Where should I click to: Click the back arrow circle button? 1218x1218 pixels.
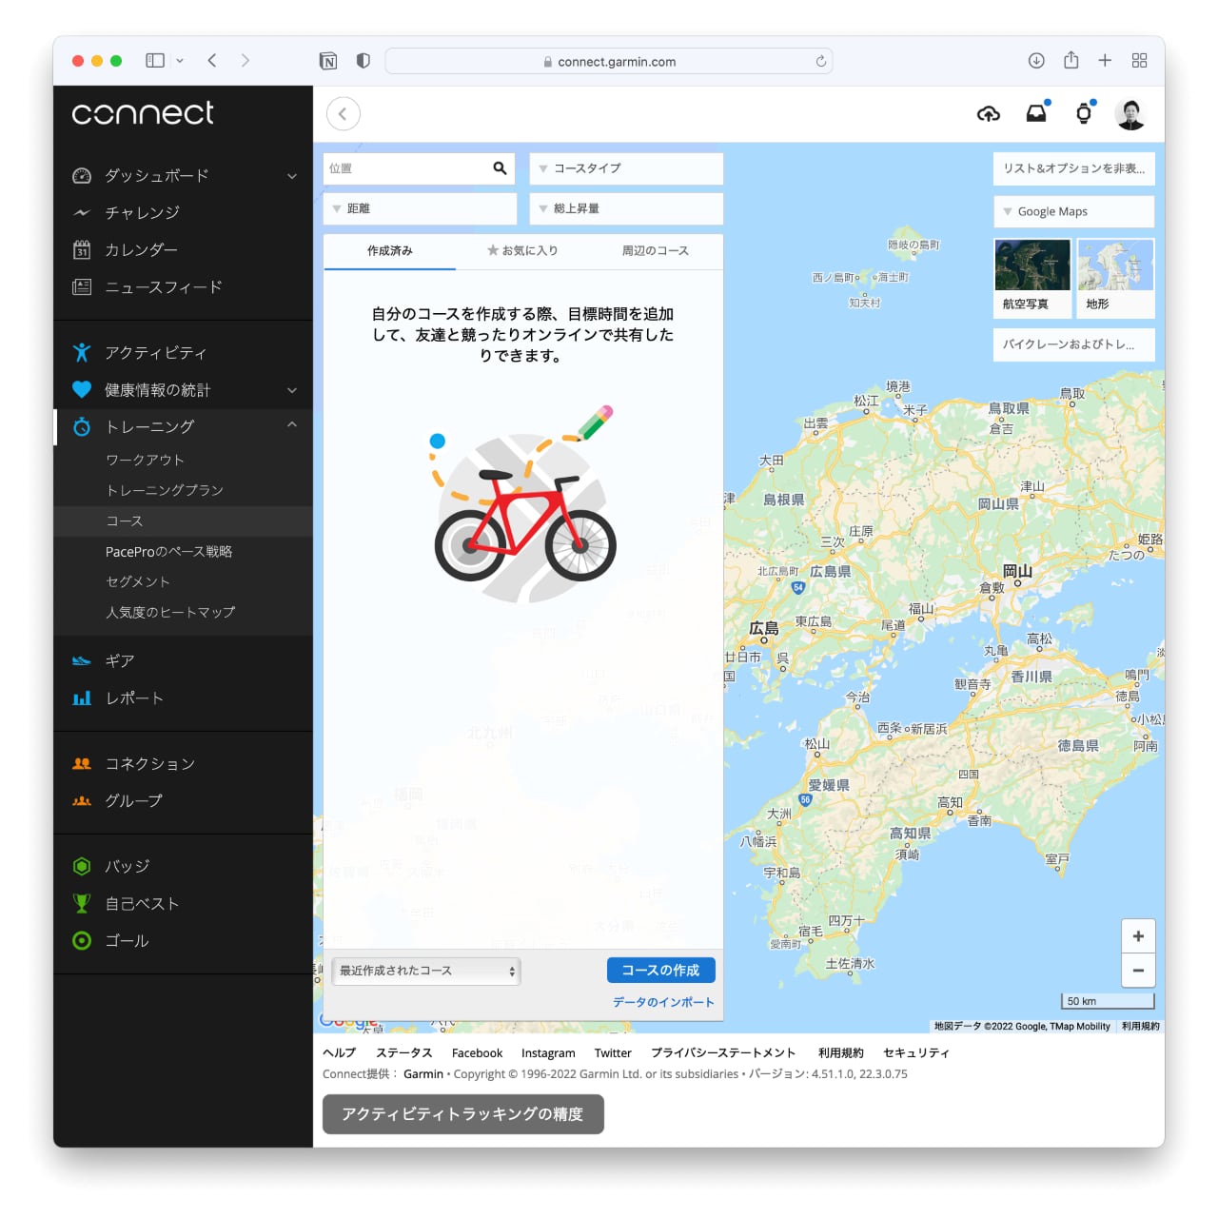[x=344, y=114]
